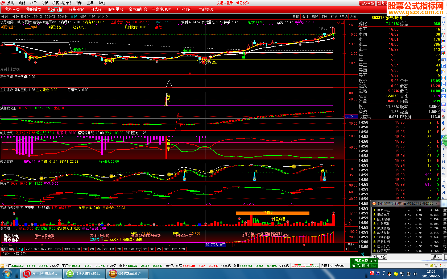Zoom in chart with + button
The width and height of the screenshot is (447, 279).
coord(346,249)
